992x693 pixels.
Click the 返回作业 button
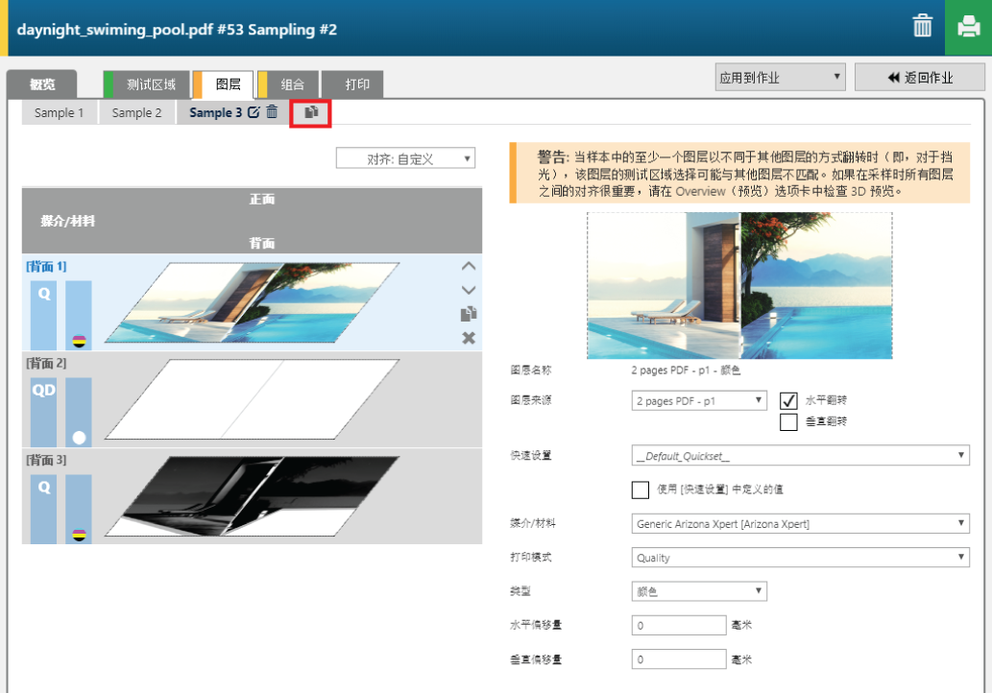(x=919, y=78)
